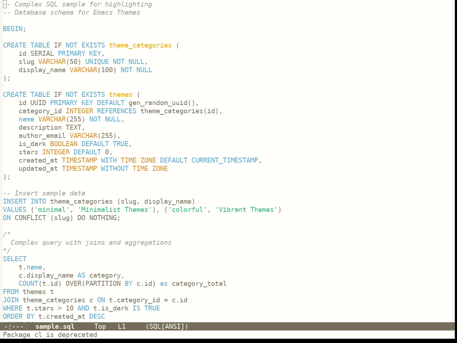The height and width of the screenshot is (343, 457).
Task: Click the 'Vibrant Themes' string literal
Action: 246,210
